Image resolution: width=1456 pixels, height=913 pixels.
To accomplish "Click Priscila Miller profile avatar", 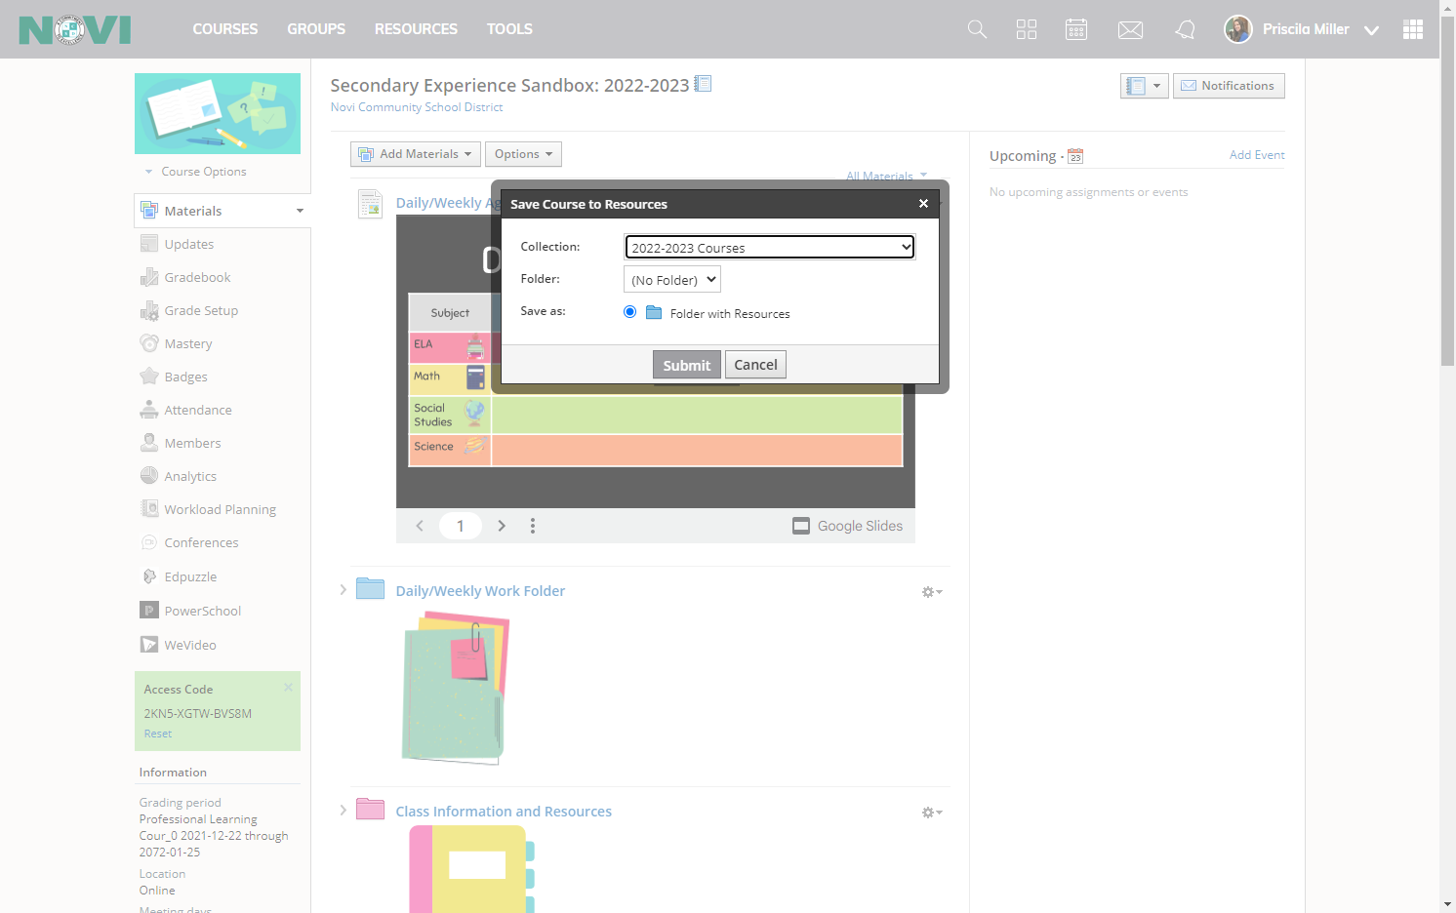I will click(1238, 29).
